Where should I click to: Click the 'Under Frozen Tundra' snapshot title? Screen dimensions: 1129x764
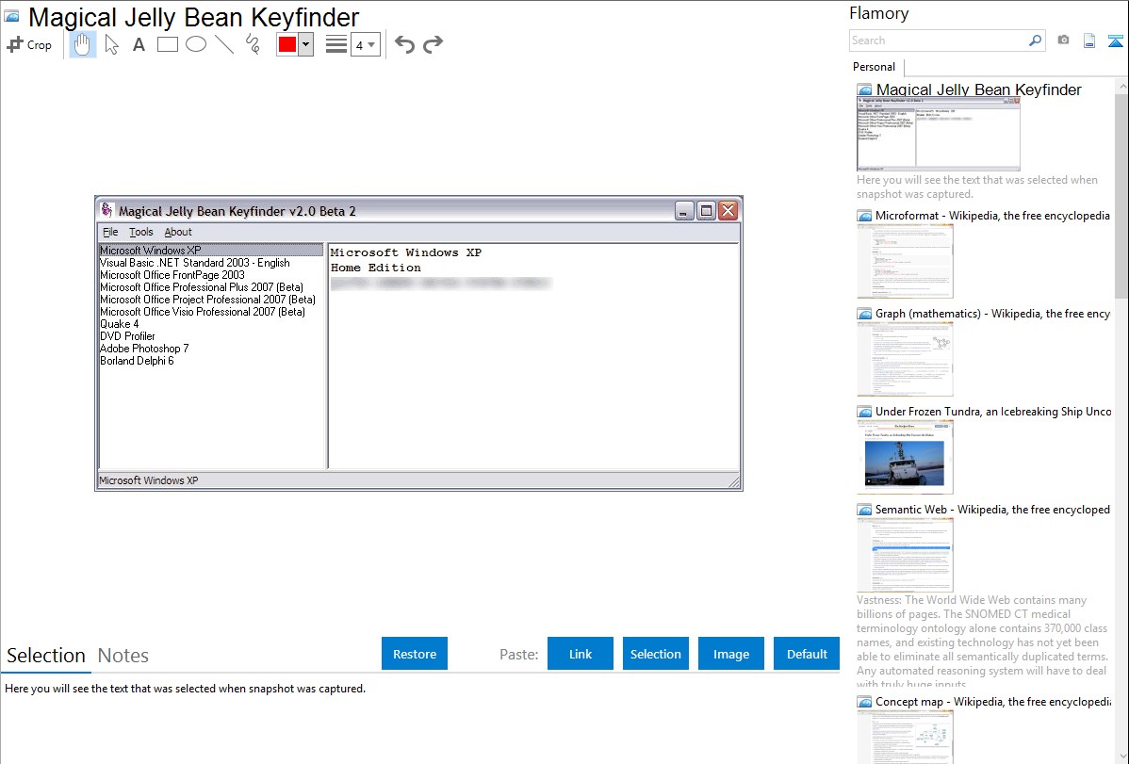(x=993, y=412)
